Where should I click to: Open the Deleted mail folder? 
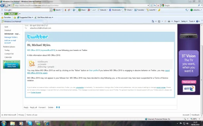click(8, 31)
